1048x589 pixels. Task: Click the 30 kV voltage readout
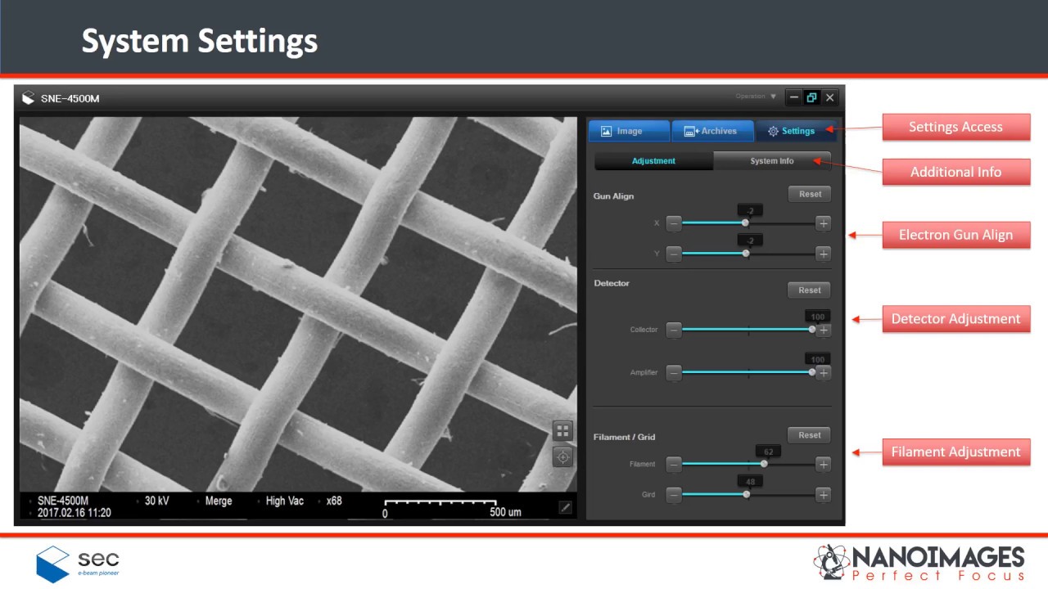pos(156,501)
